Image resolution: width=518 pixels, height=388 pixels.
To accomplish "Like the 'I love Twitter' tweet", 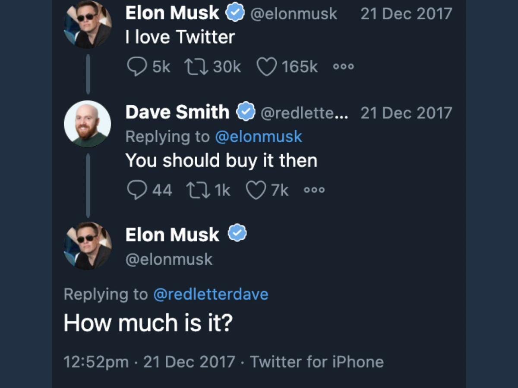I will tap(266, 67).
